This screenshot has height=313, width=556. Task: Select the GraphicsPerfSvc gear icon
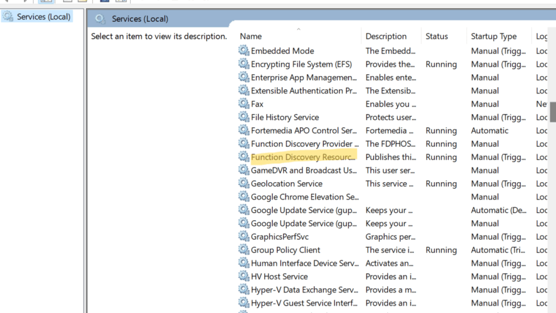coord(243,236)
